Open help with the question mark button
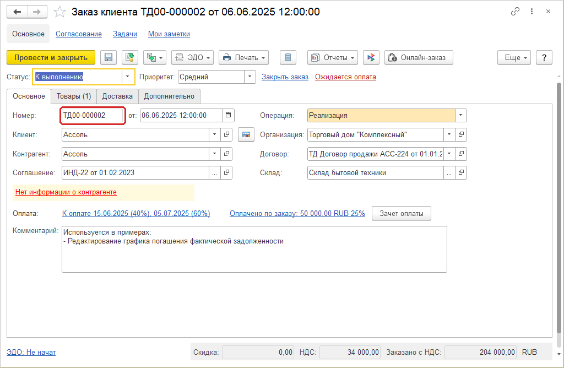Image resolution: width=564 pixels, height=368 pixels. coord(544,57)
